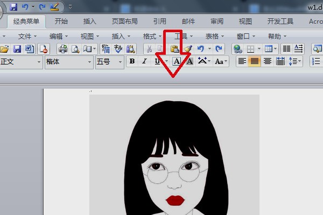Open the 格式 menu
The height and width of the screenshot is (215, 323).
pos(152,36)
